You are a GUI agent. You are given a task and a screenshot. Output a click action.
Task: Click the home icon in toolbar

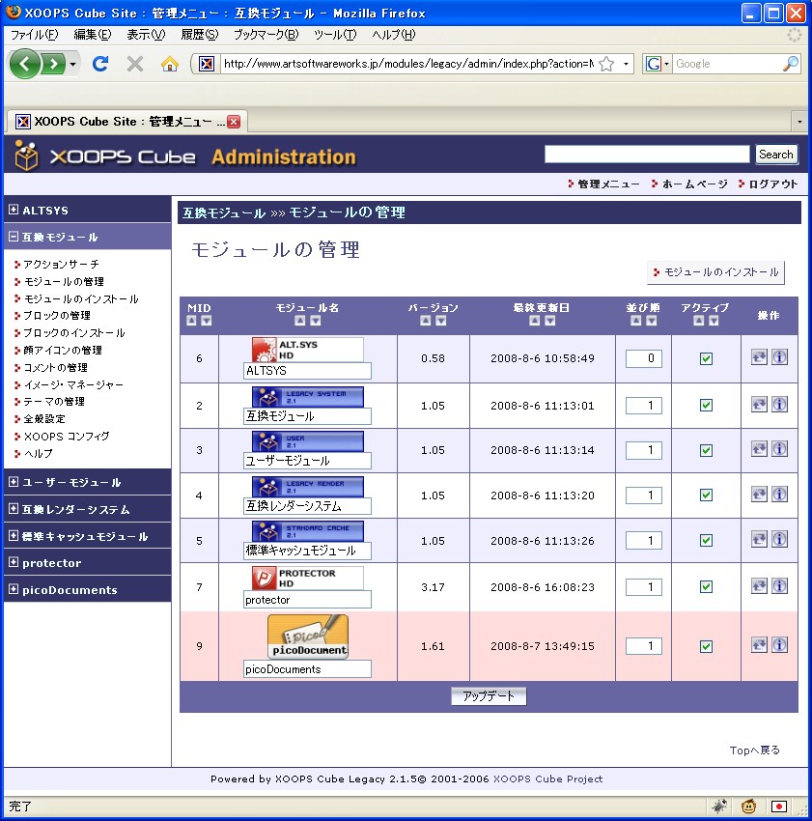click(x=169, y=64)
